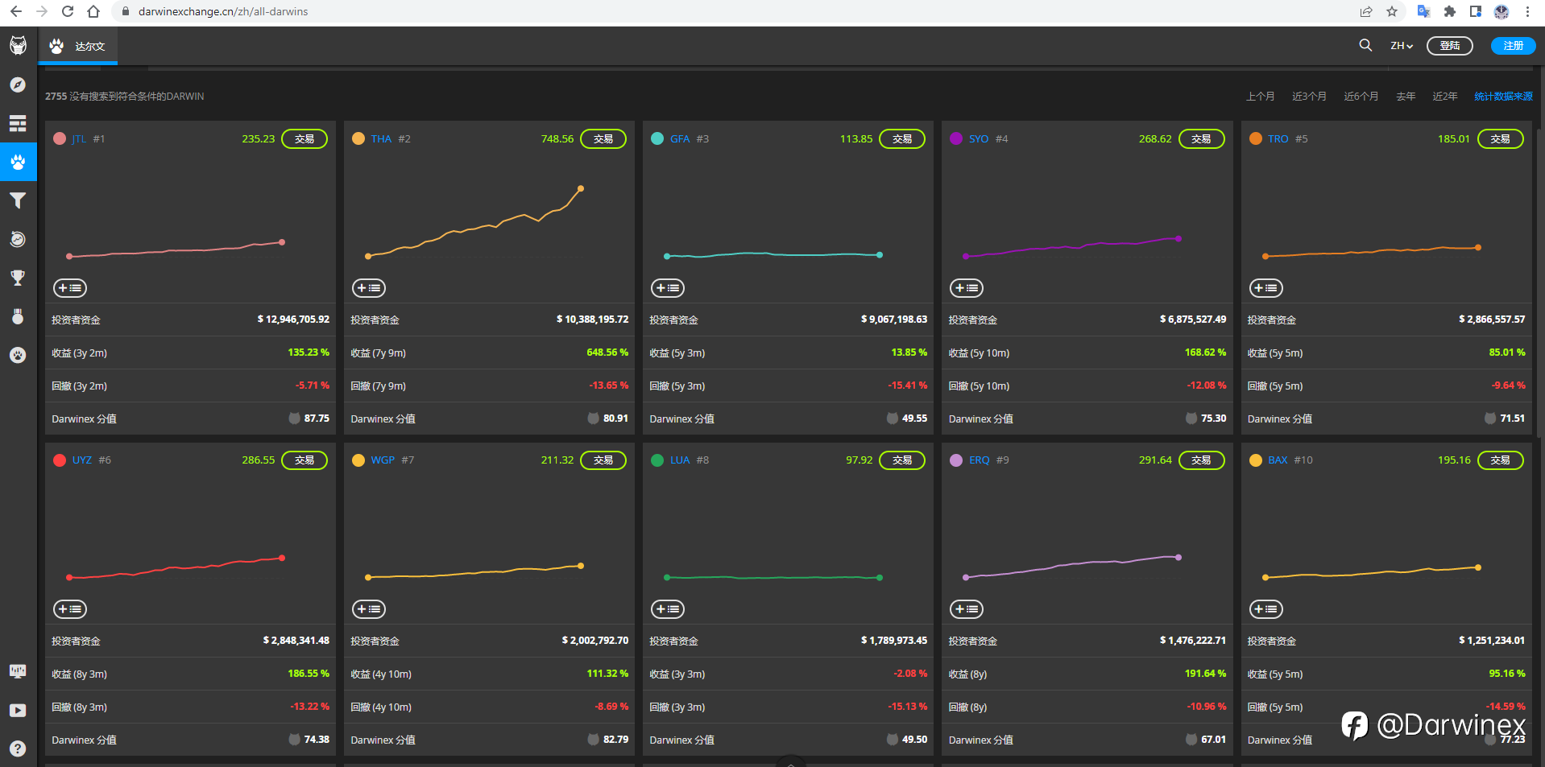The width and height of the screenshot is (1545, 767).
Task: Add LUA to list via plus-list icon
Action: pyautogui.click(x=668, y=609)
